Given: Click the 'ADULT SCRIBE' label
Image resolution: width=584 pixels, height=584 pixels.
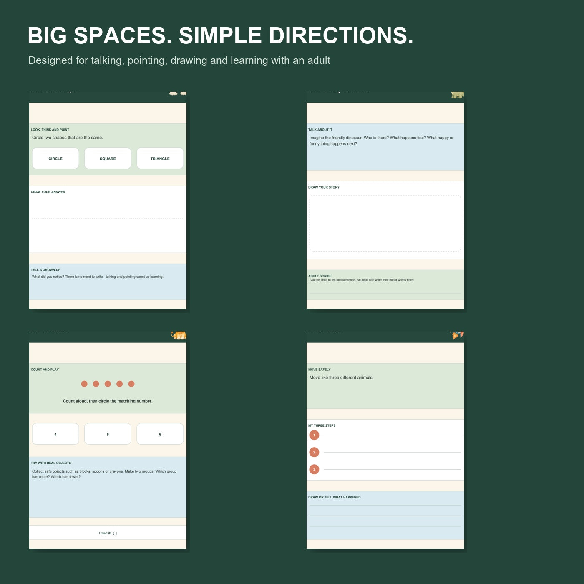Looking at the screenshot, I should 320,276.
